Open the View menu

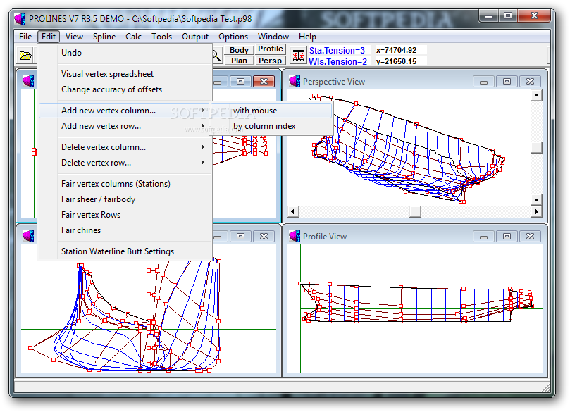(74, 37)
